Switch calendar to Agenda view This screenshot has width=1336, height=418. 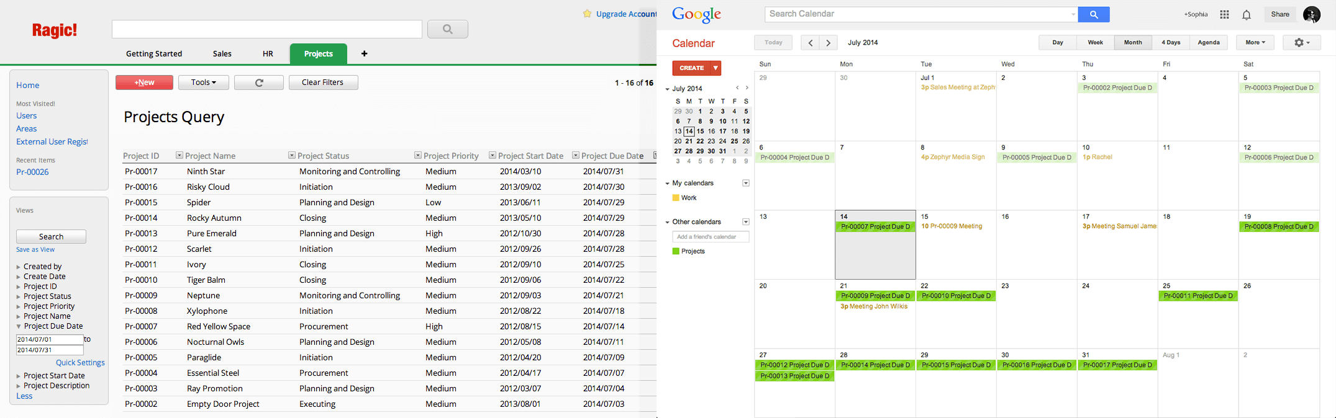pos(1208,43)
